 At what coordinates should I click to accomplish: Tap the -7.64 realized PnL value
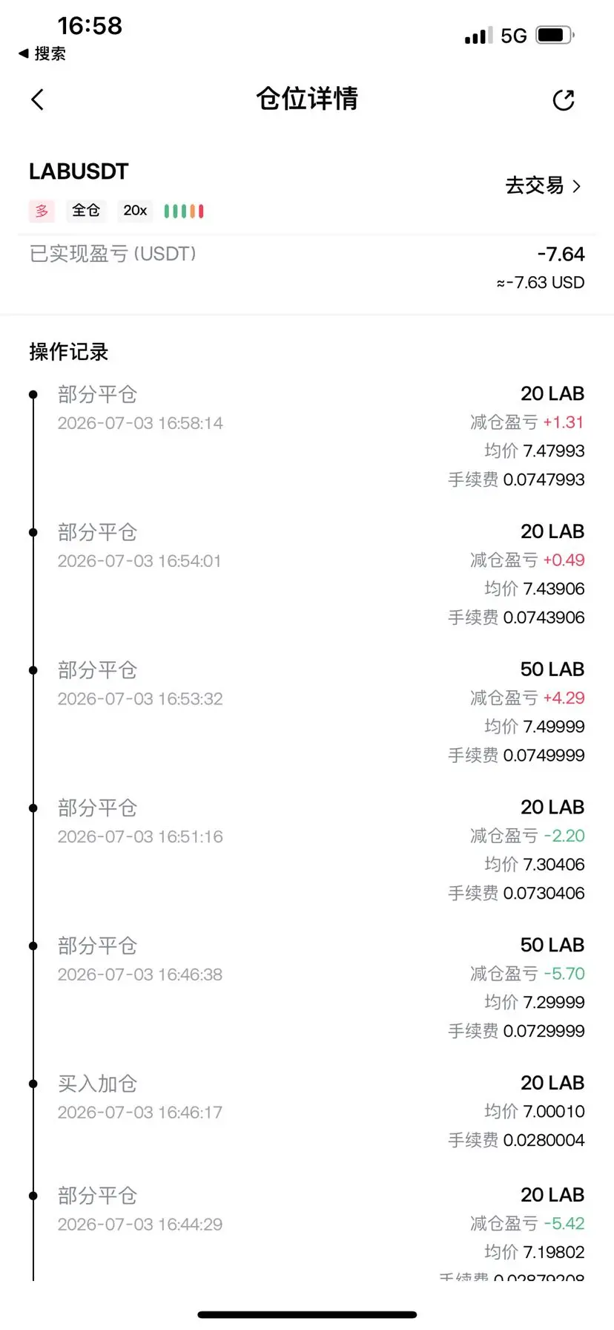[x=561, y=255]
